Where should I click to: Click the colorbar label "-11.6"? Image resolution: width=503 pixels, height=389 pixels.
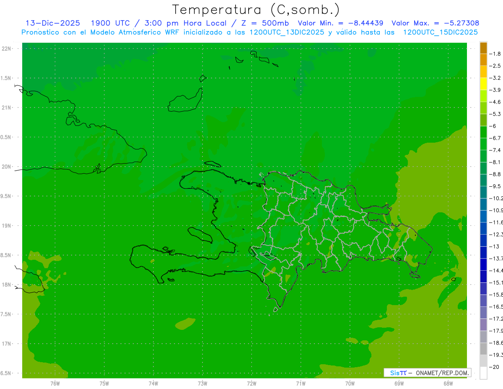(x=496, y=222)
